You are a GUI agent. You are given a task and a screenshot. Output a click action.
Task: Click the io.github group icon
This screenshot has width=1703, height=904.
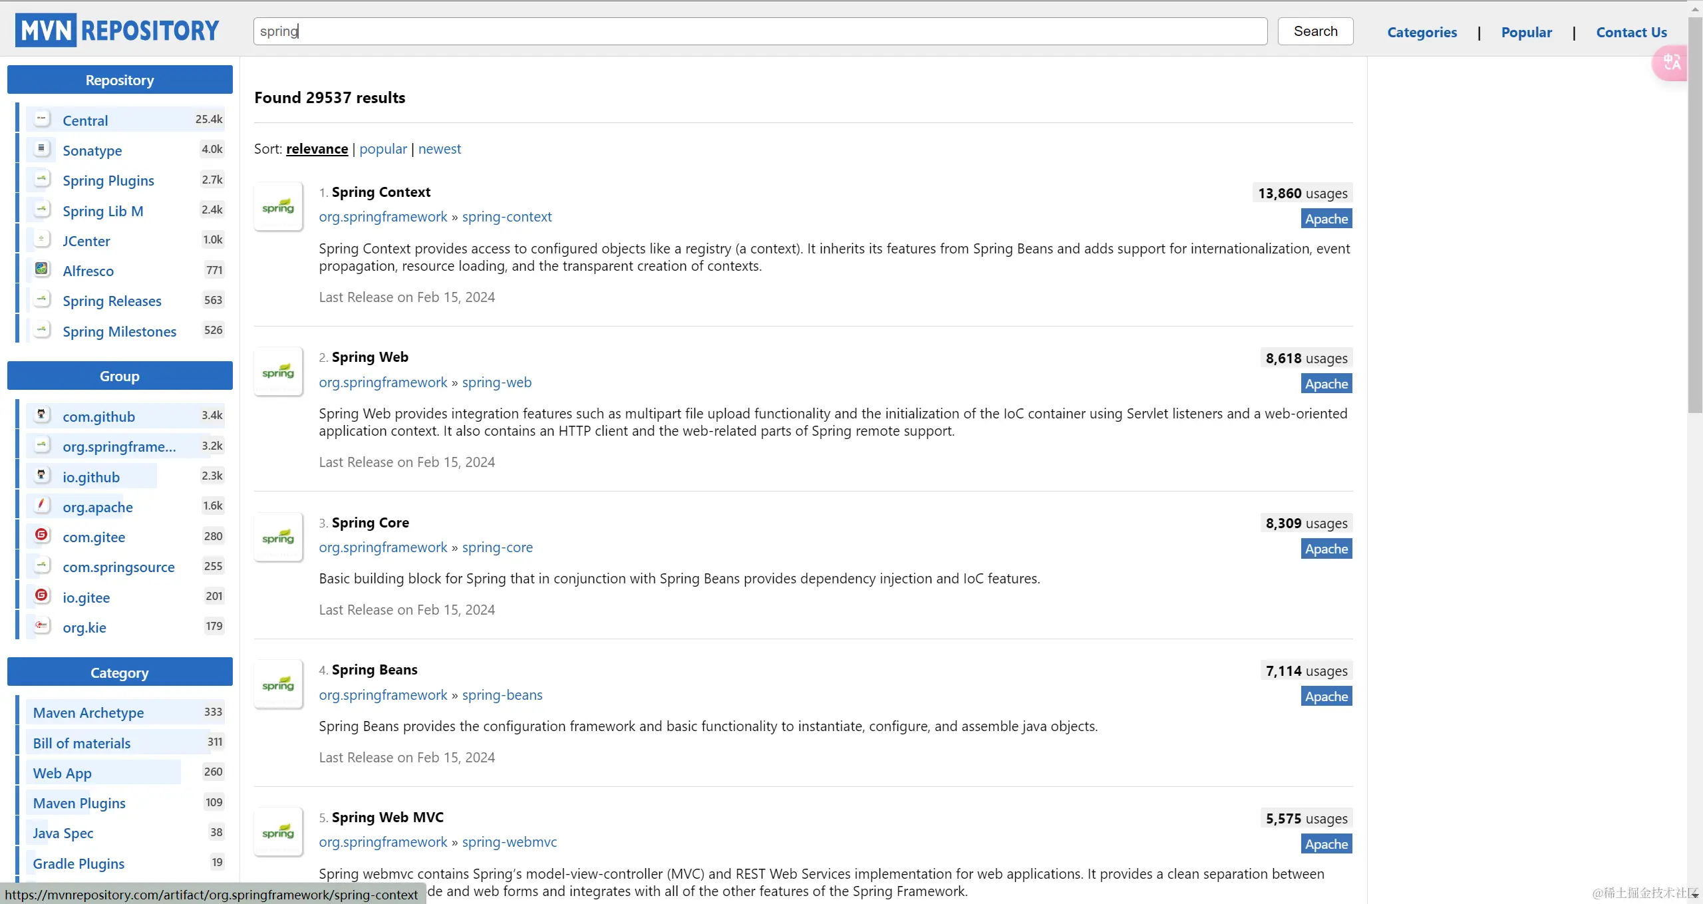pos(42,476)
